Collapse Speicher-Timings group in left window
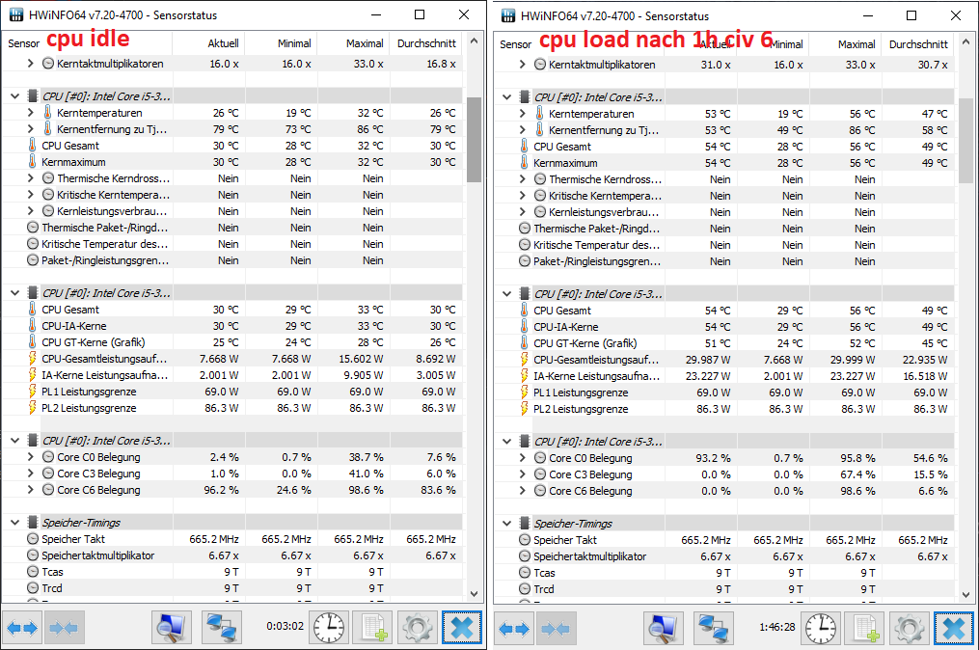The width and height of the screenshot is (979, 650). coord(15,523)
